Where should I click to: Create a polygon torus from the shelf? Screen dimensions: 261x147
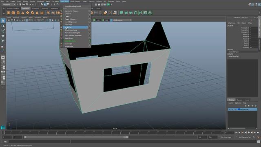pyautogui.click(x=32, y=13)
